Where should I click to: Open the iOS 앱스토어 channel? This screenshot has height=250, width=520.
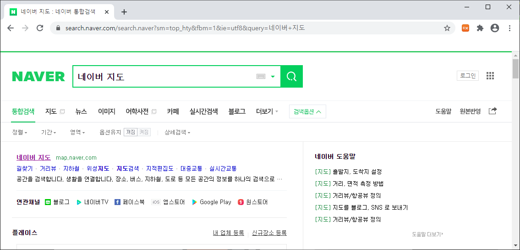pos(168,202)
